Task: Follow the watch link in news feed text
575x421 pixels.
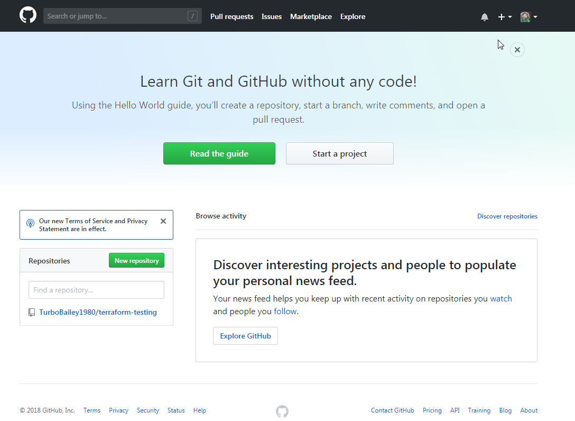Action: click(x=501, y=299)
